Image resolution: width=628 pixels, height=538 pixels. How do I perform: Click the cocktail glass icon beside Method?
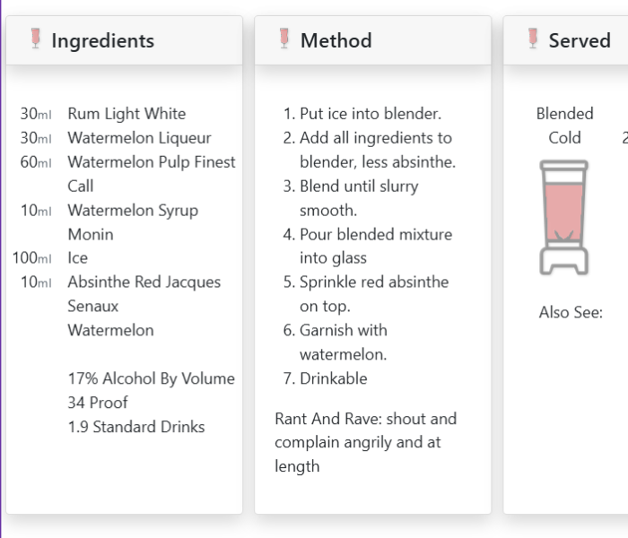point(284,39)
